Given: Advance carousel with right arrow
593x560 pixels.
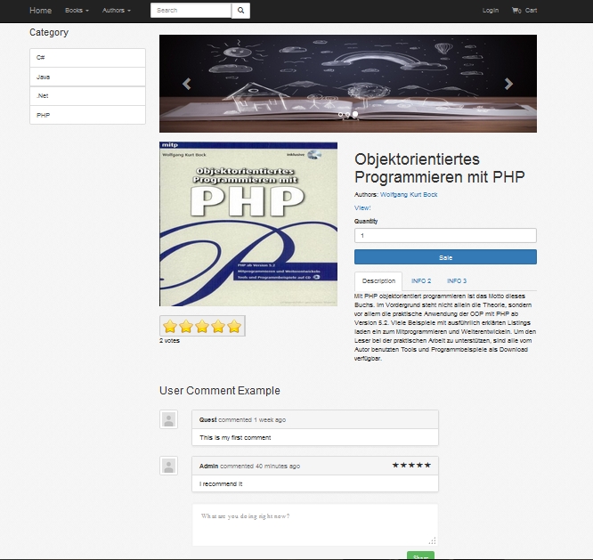Looking at the screenshot, I should click(508, 84).
